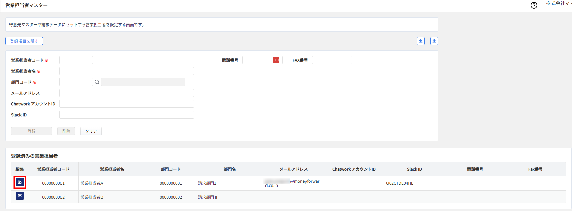Screen dimensions: 572x211
Task: Click the 削除 button
Action: click(66, 131)
